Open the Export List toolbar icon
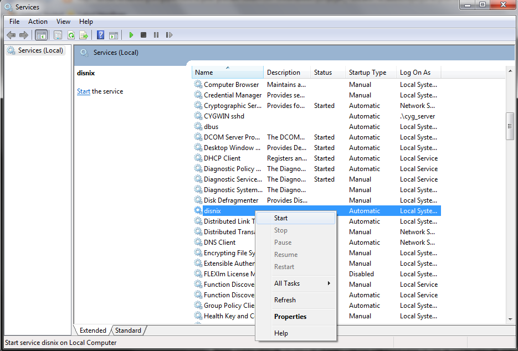 click(84, 34)
